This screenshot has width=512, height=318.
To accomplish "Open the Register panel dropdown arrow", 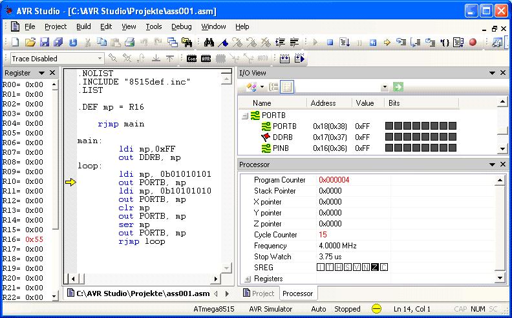I will pos(41,73).
